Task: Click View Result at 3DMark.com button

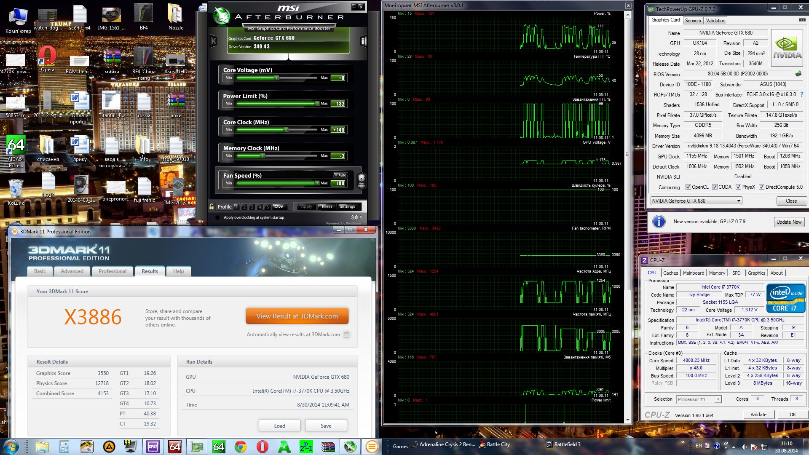Action: pos(297,316)
